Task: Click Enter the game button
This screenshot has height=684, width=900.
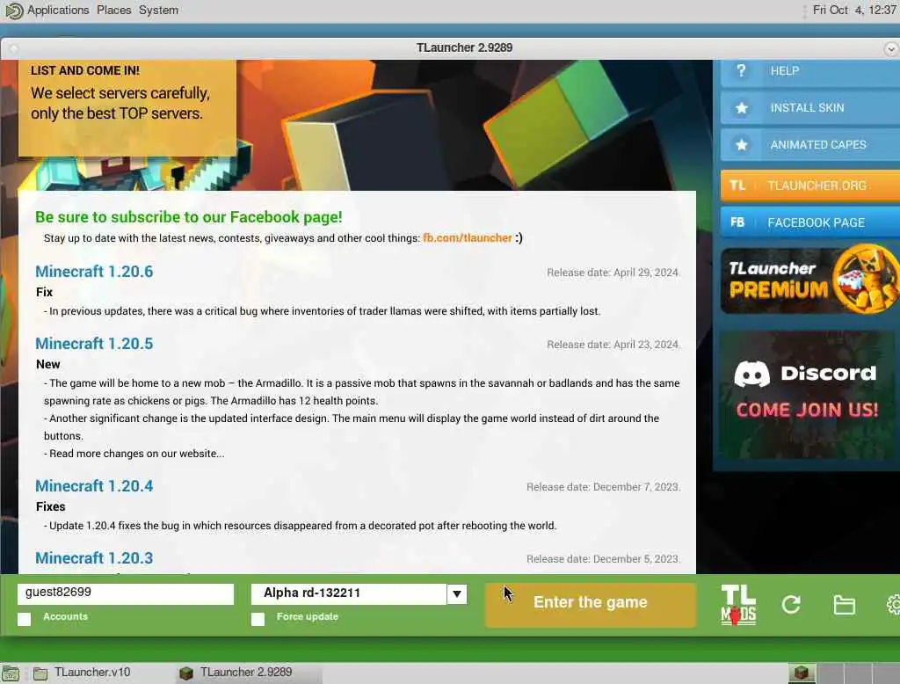Action: pyautogui.click(x=590, y=605)
